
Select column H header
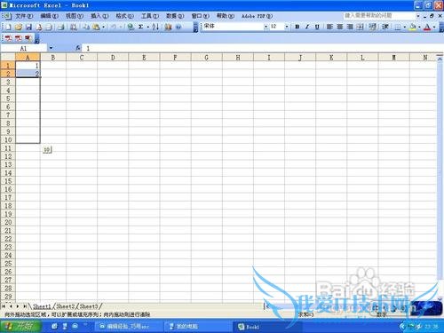coord(238,58)
